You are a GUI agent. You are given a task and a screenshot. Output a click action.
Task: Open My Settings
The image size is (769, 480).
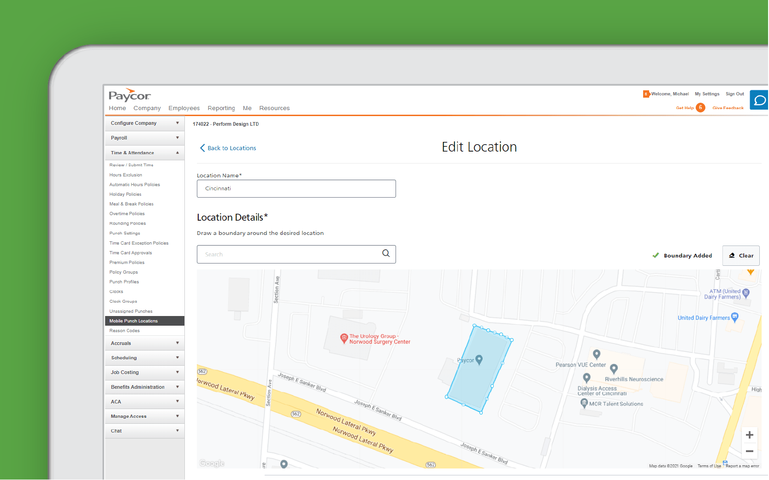(707, 94)
